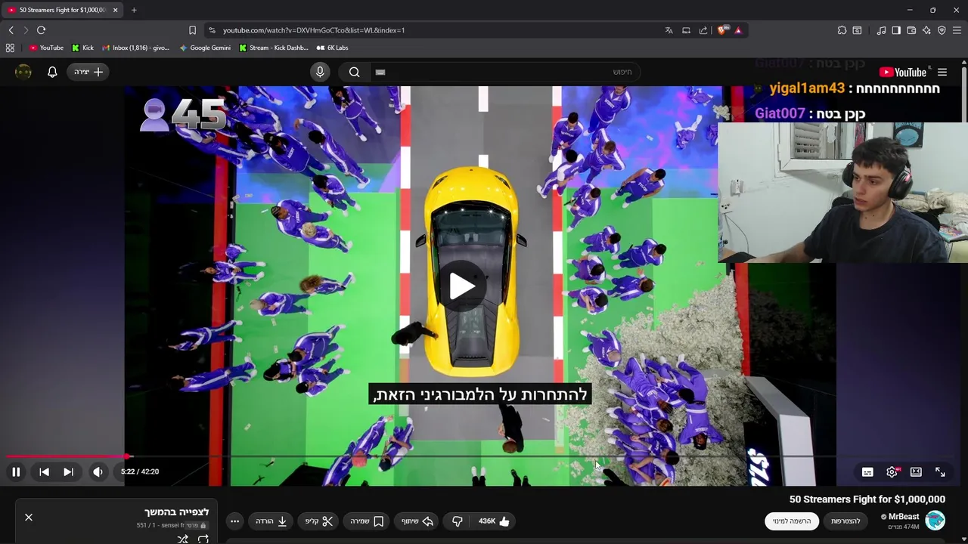Toggle the browser sidebar panel

(896, 30)
